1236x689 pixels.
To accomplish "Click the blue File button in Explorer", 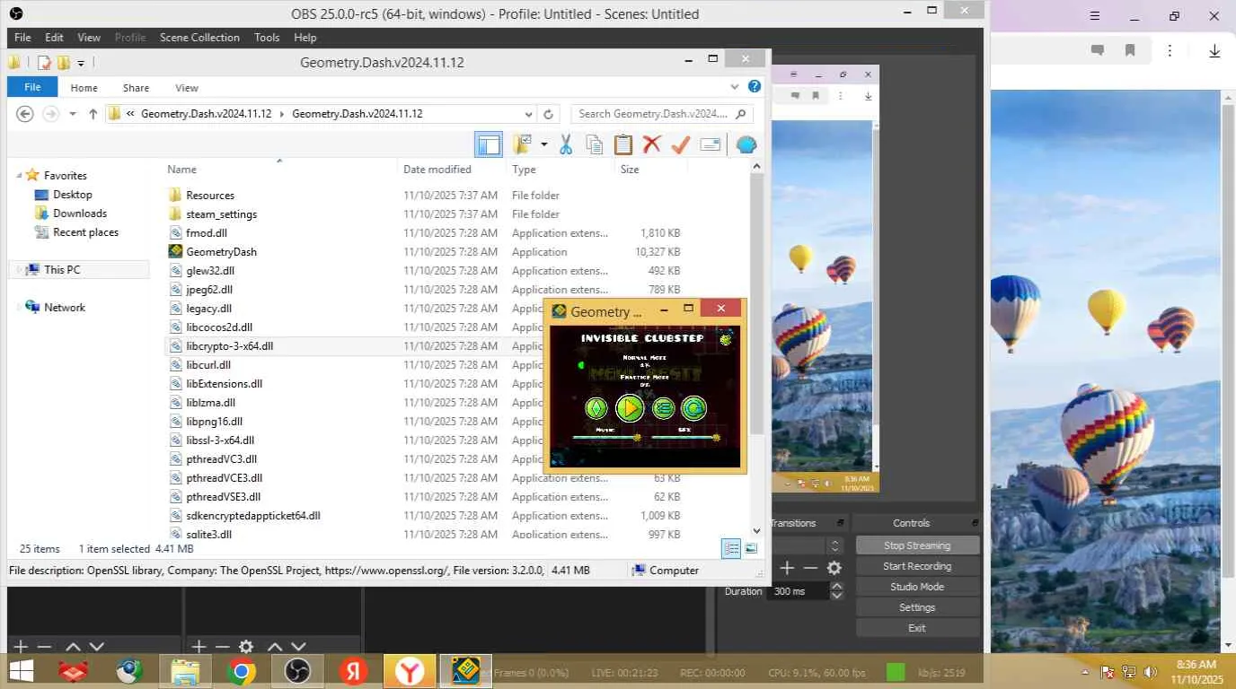I will point(32,87).
